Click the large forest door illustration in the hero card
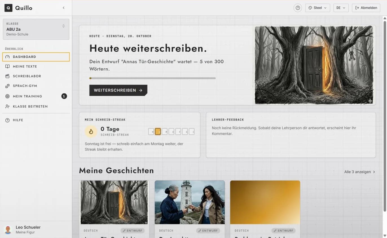 pyautogui.click(x=314, y=65)
